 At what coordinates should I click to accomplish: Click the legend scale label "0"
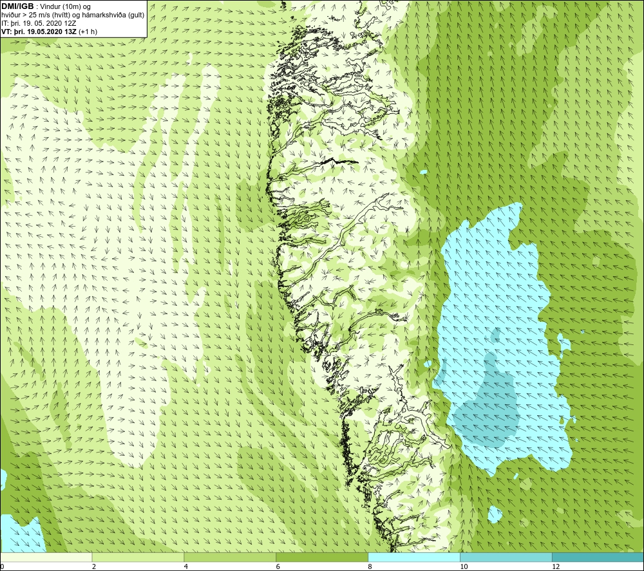coord(2,566)
